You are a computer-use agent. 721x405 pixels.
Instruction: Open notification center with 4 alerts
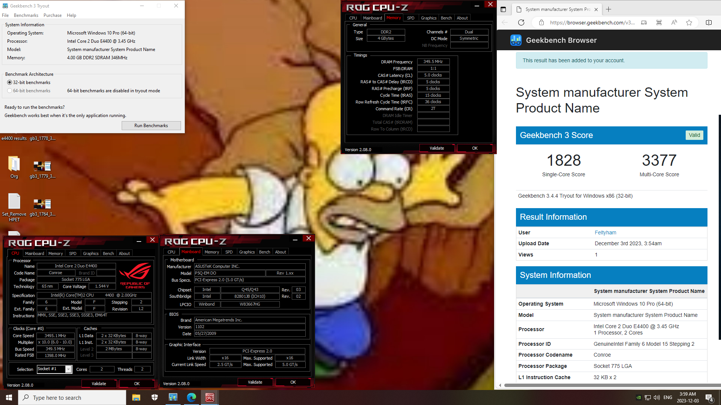[x=709, y=398]
